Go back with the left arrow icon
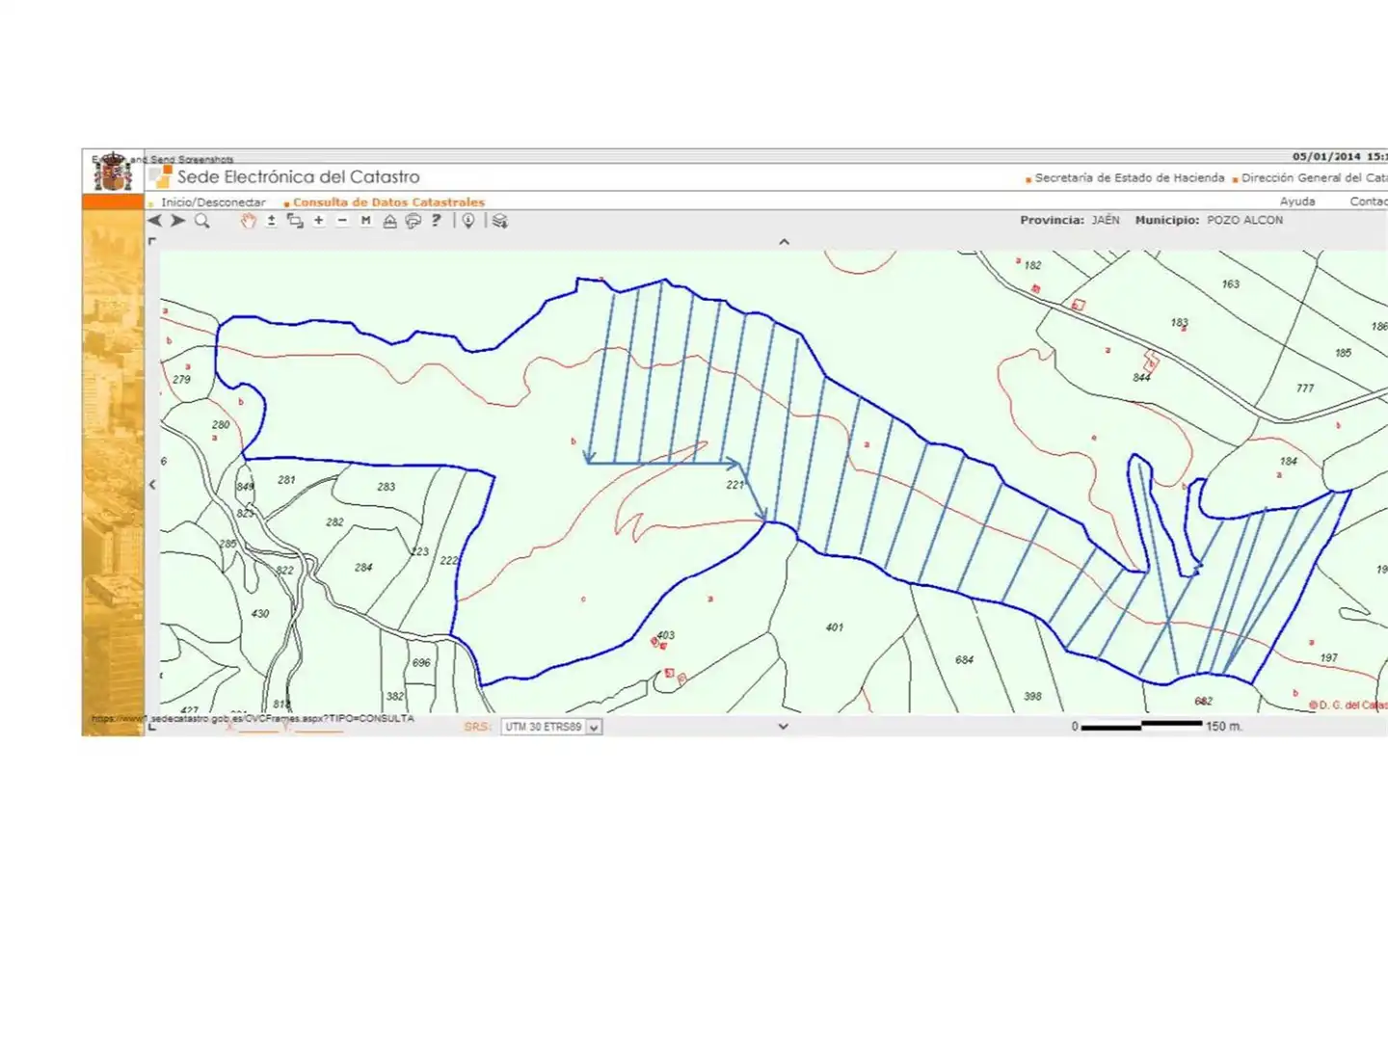The image size is (1388, 1041). click(155, 221)
